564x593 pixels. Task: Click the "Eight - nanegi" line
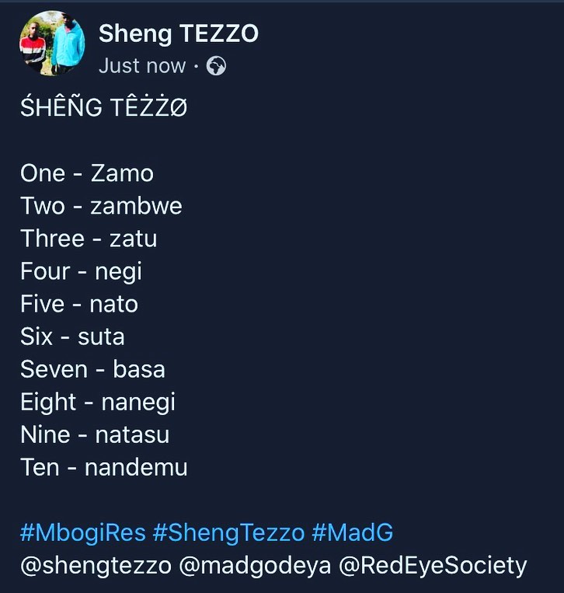click(98, 402)
